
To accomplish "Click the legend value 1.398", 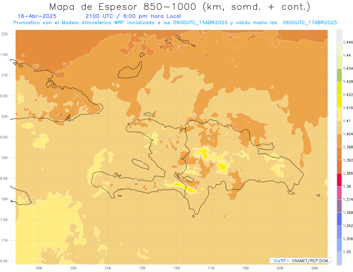I will click(x=348, y=147).
